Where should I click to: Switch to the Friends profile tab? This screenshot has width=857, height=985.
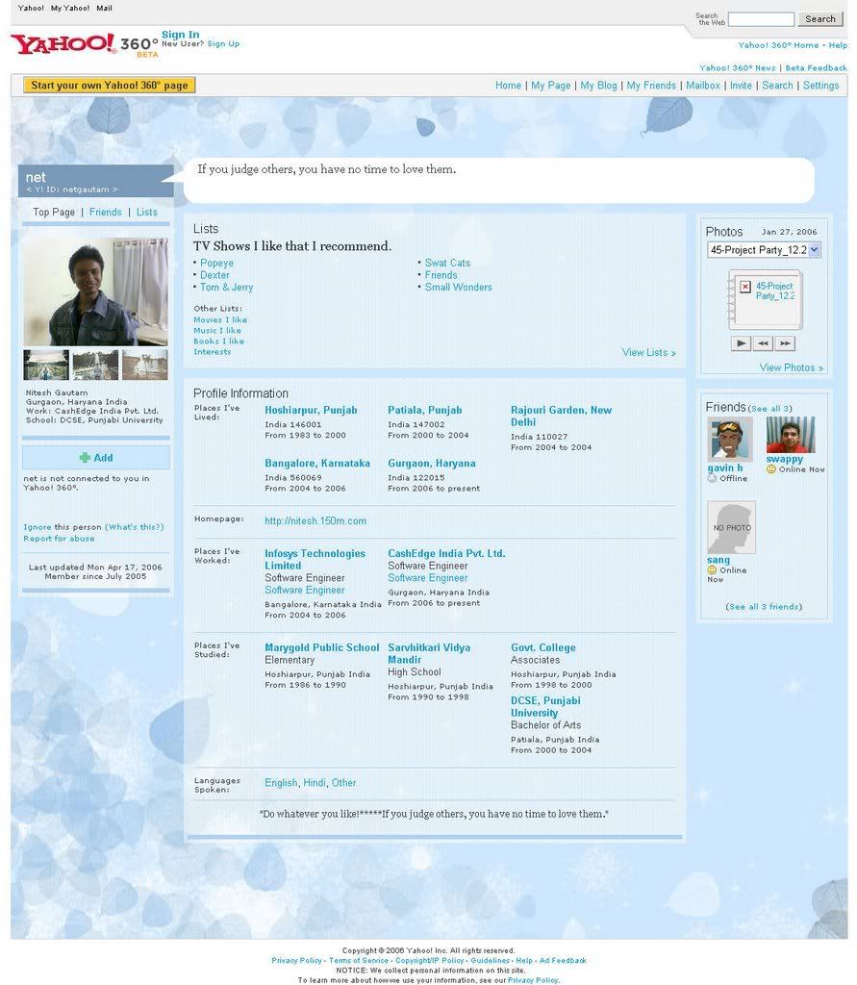coord(106,213)
